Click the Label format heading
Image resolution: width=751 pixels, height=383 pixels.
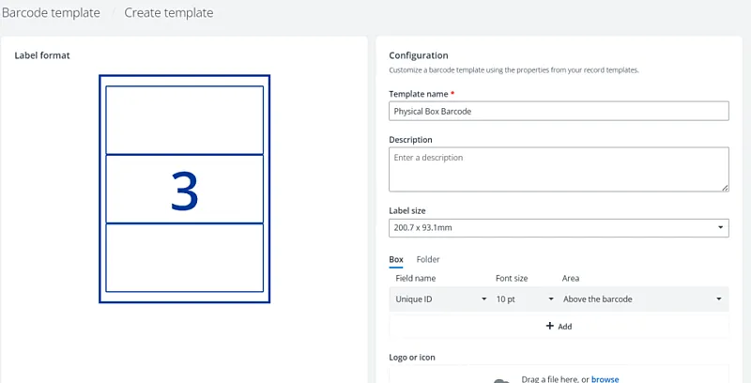pos(42,55)
